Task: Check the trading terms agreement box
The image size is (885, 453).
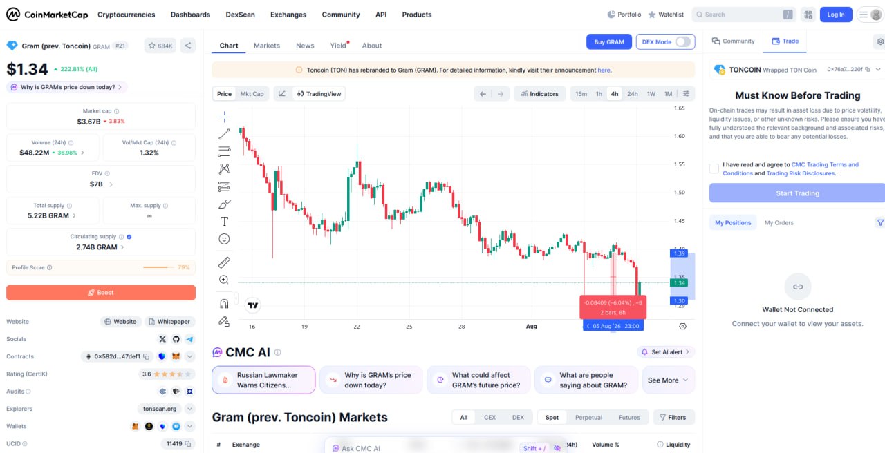Action: (x=714, y=168)
